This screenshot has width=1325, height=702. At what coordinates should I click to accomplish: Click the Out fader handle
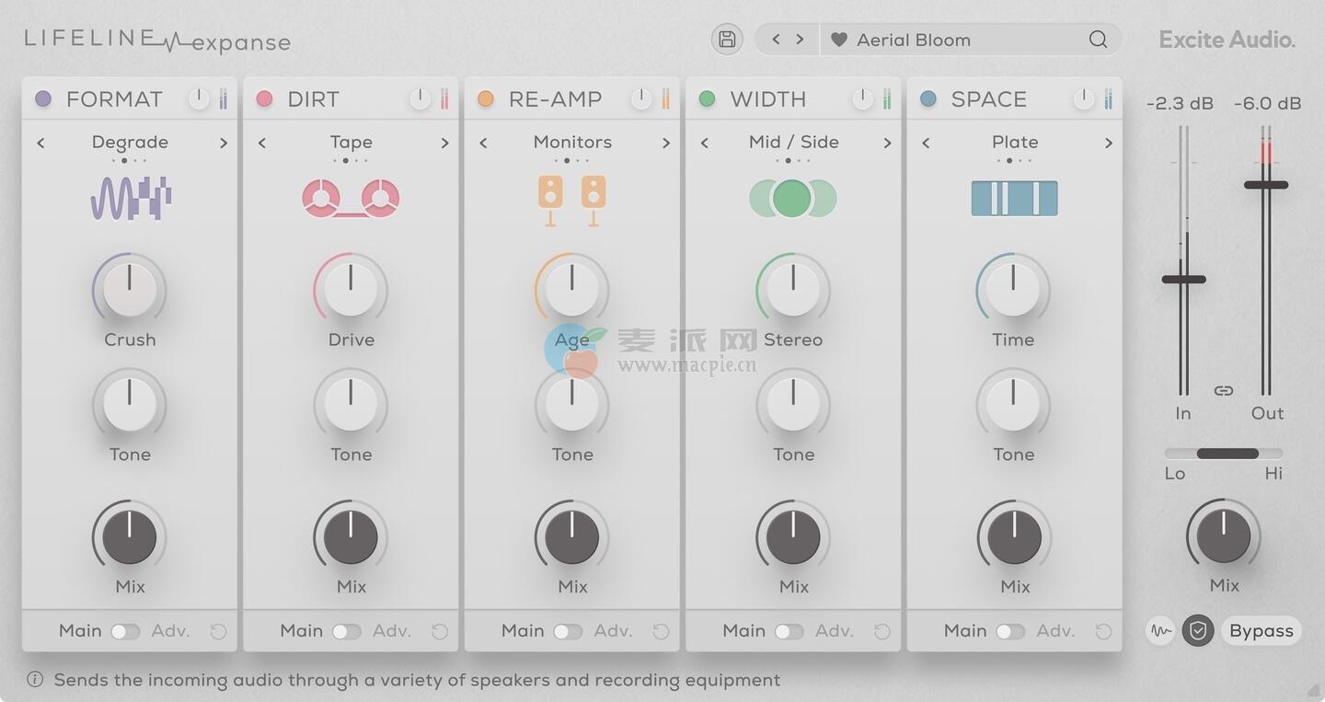(x=1266, y=185)
